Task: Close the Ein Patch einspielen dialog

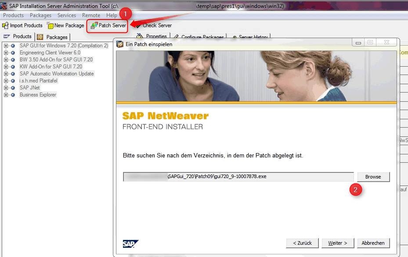Action: pyautogui.click(x=387, y=43)
